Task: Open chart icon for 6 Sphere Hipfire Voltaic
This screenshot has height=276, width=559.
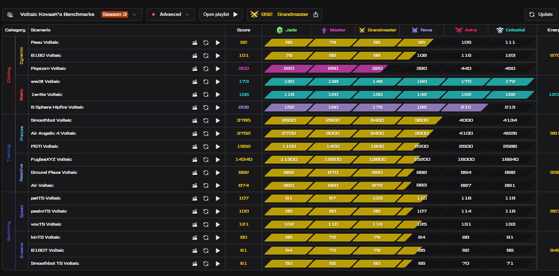Action: point(195,107)
